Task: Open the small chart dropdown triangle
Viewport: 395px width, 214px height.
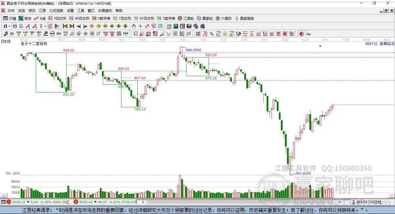Action: (320, 46)
